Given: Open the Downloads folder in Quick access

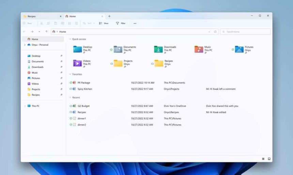Looking at the screenshot, I should pos(159,49).
